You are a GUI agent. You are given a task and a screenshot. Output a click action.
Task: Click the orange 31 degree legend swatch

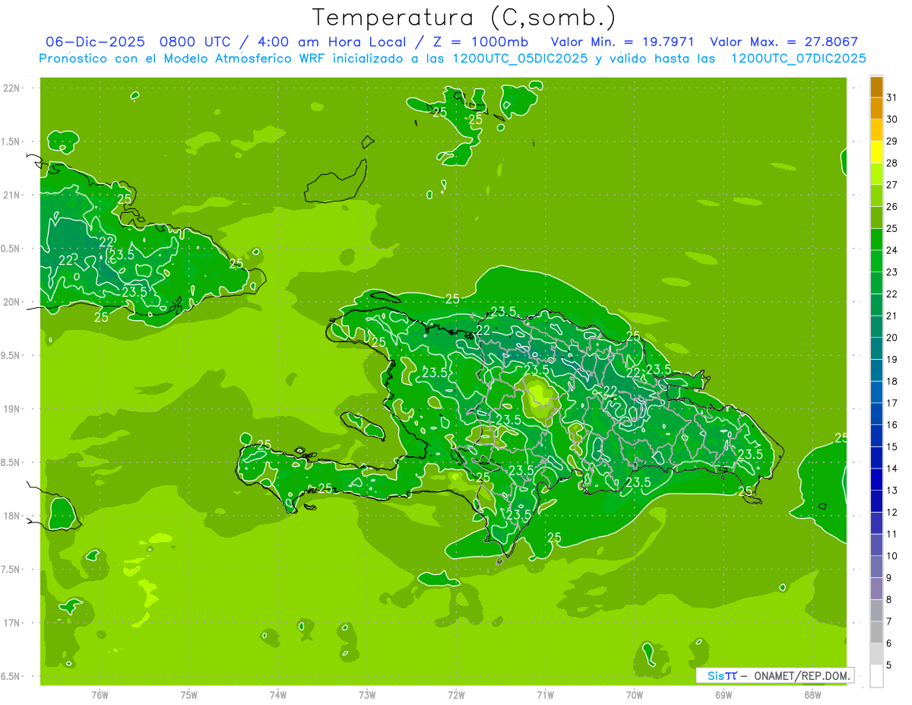pos(876,87)
